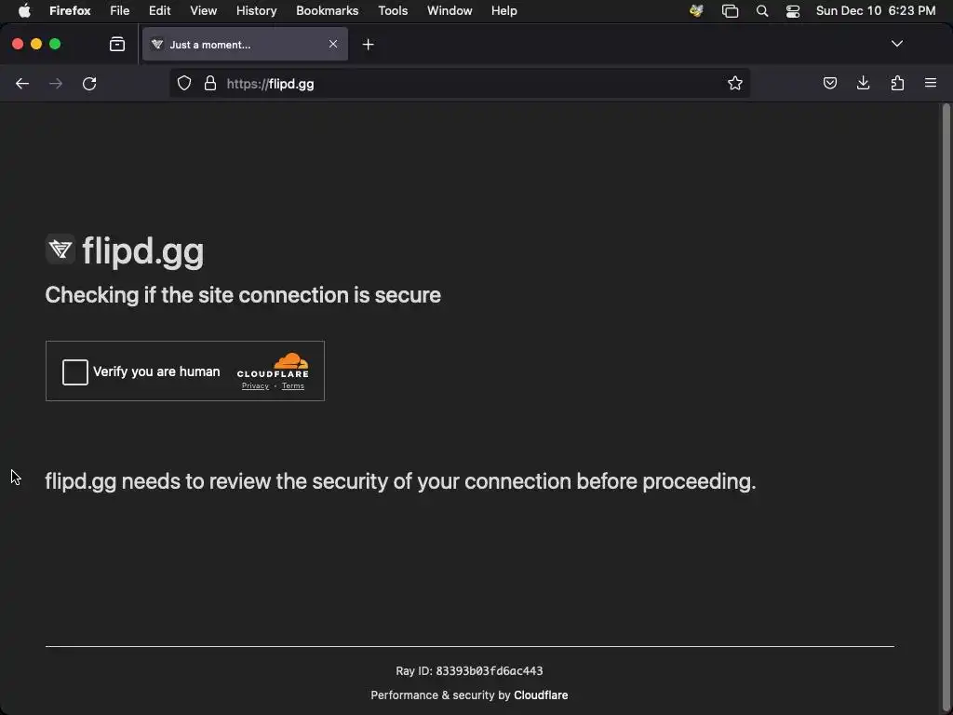Click the Cloudflare link in footer
Viewport: 953px width, 715px height.
coord(541,695)
